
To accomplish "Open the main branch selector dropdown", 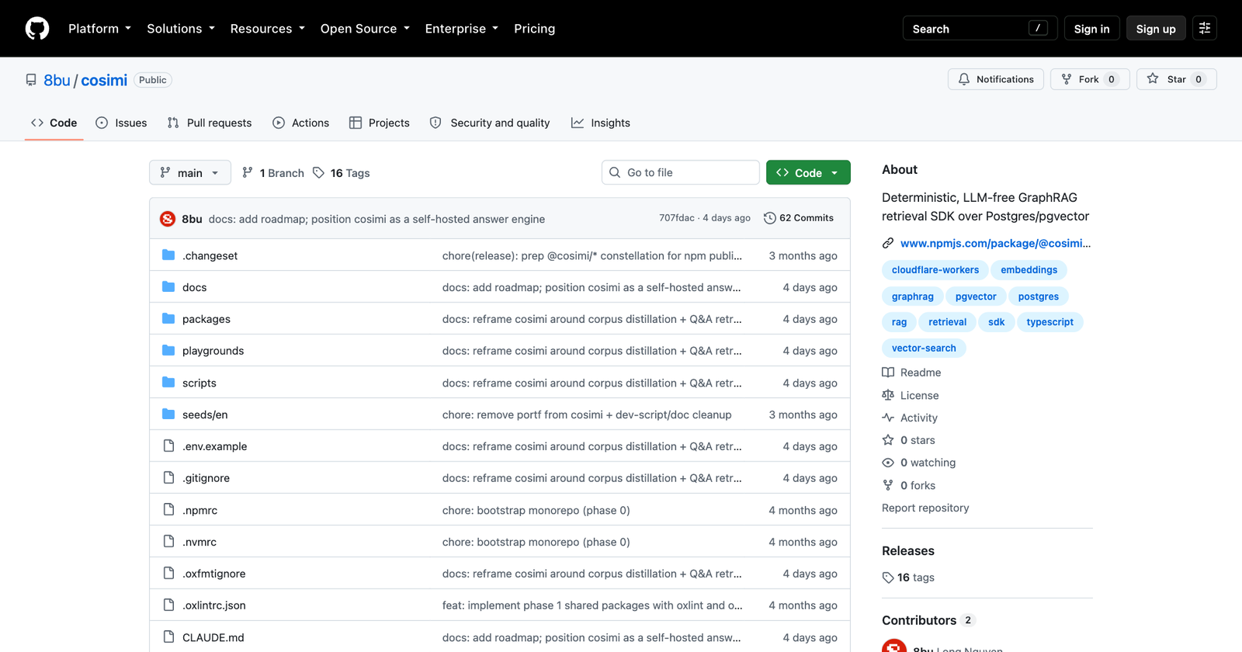I will click(190, 172).
